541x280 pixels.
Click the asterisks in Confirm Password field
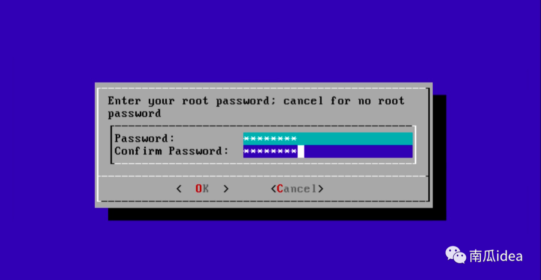point(270,151)
